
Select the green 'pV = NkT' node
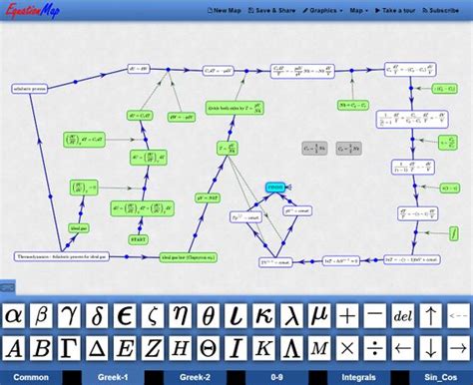(x=208, y=198)
